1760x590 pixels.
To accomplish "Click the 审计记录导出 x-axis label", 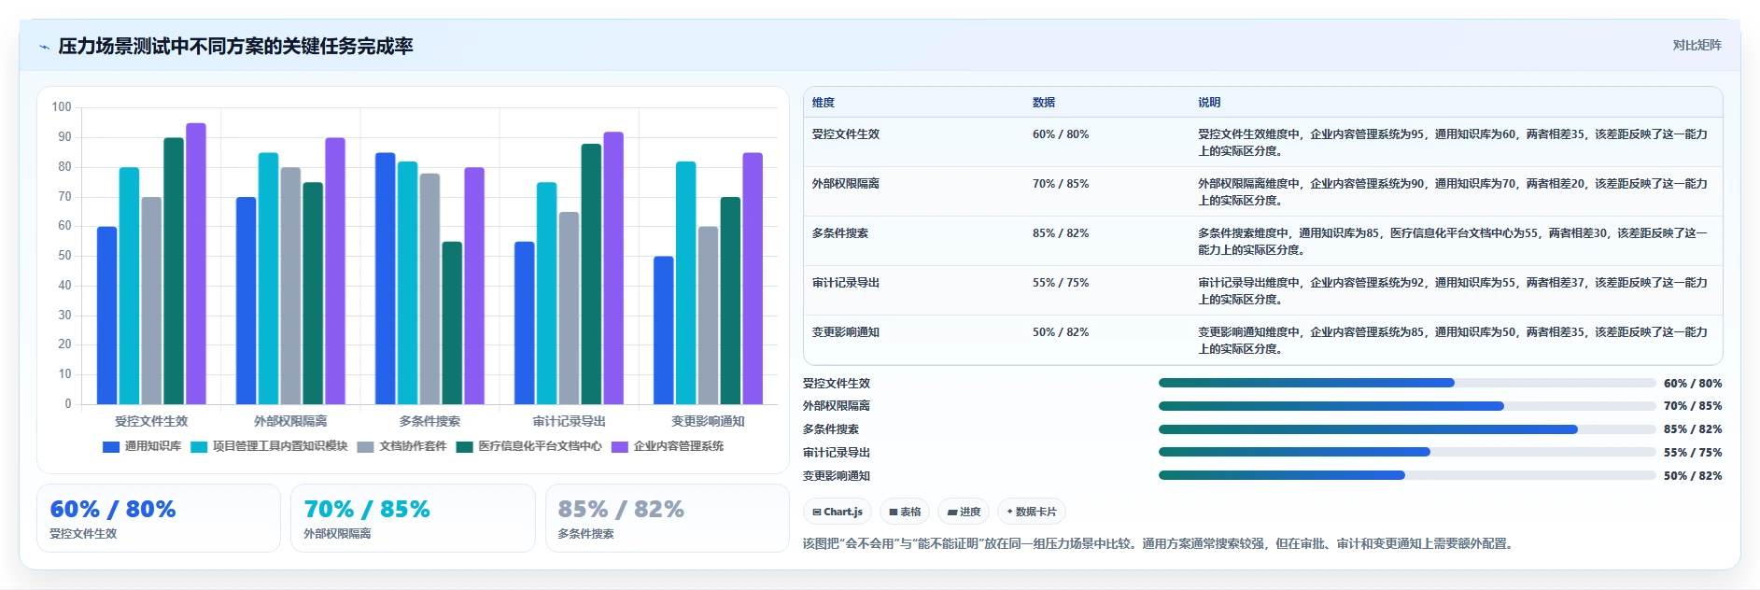I will pyautogui.click(x=569, y=421).
